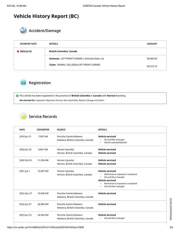Click the vertical VIN text on right margin
This screenshot has height=233, width=180.
coord(171,209)
